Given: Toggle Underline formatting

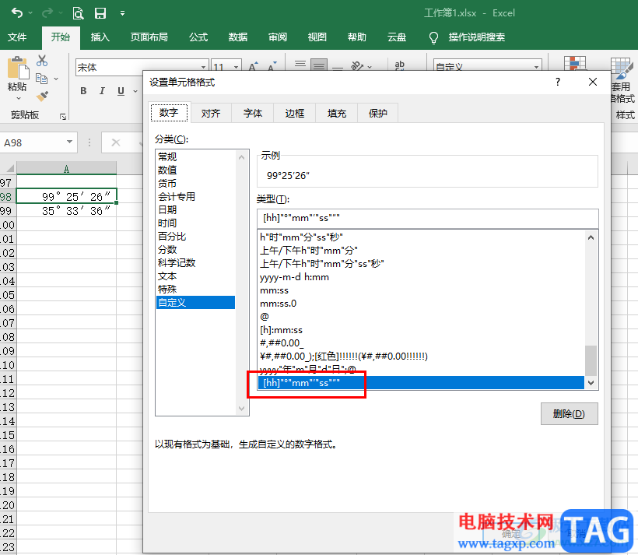Looking at the screenshot, I should tap(121, 91).
